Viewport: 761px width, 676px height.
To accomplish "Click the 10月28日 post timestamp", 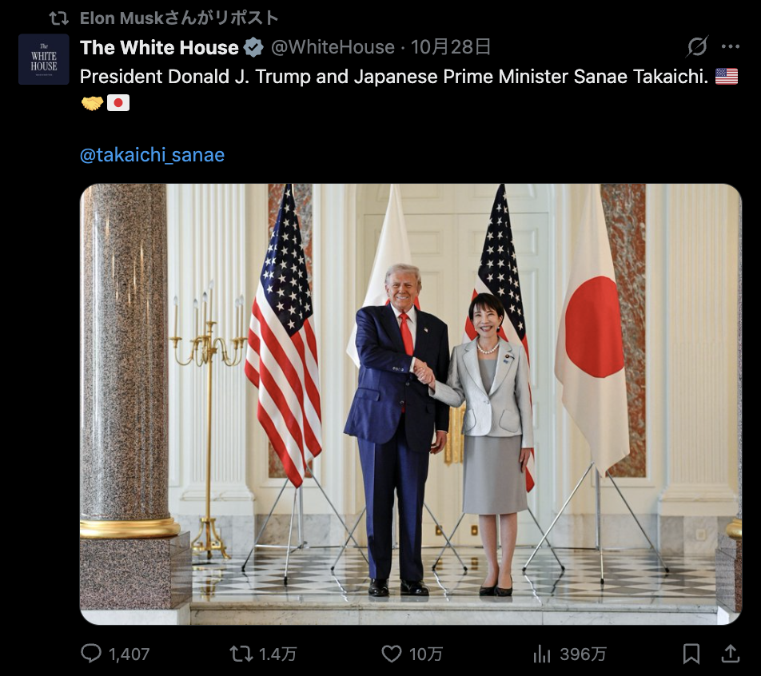I will [451, 48].
